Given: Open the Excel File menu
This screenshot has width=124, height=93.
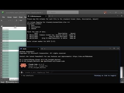Looking at the screenshot, I should [3, 17].
